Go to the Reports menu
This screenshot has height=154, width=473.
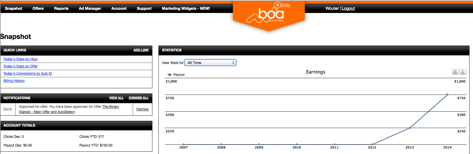(x=61, y=8)
